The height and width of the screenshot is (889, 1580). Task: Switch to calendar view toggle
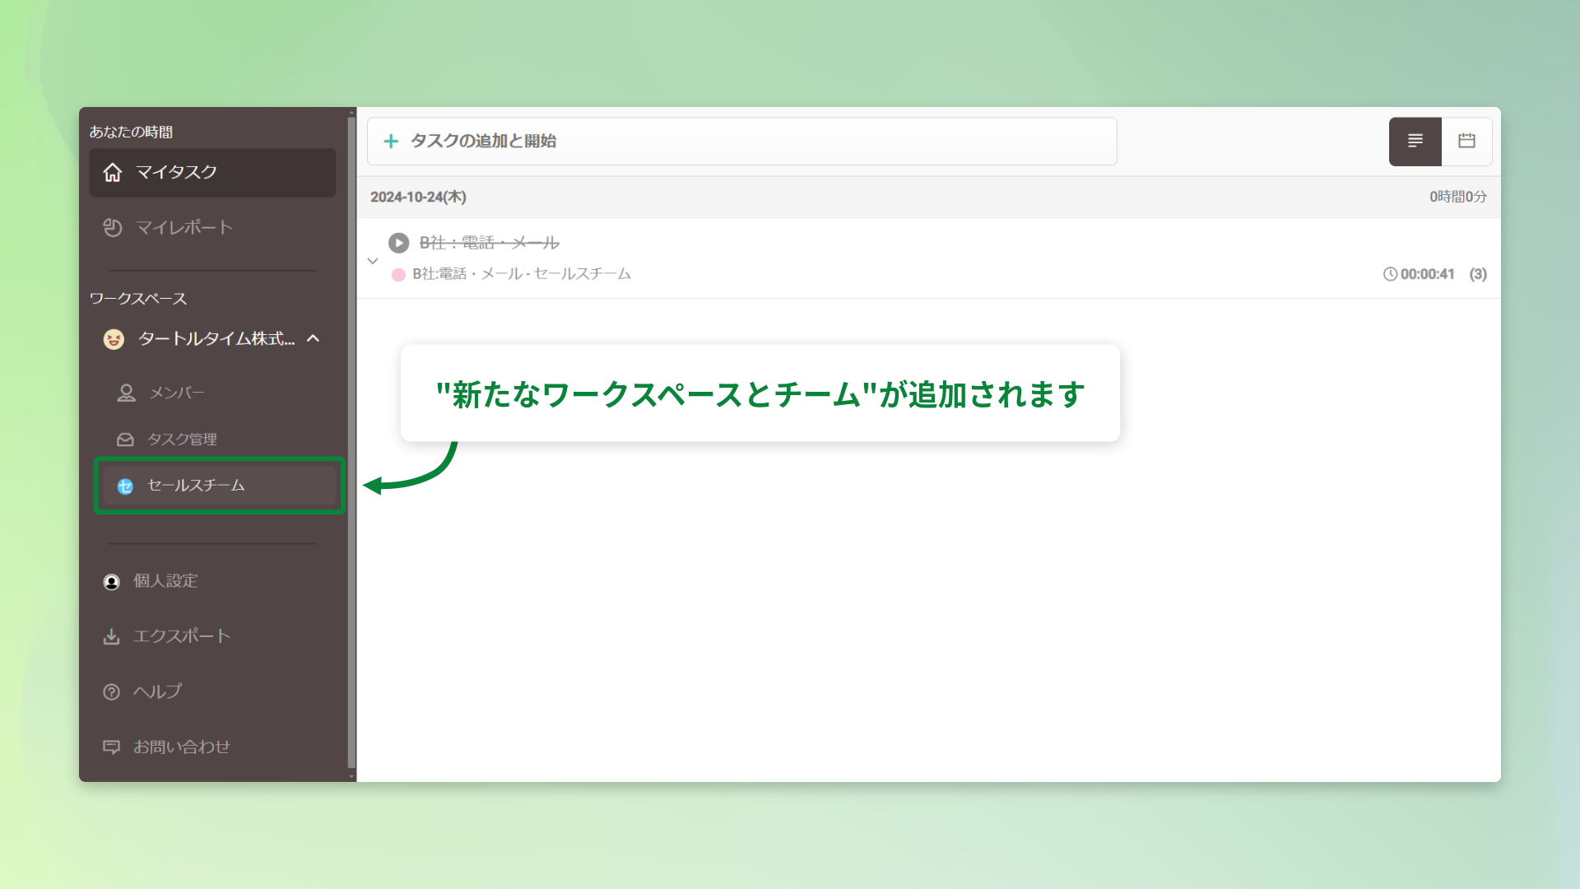[x=1466, y=141]
